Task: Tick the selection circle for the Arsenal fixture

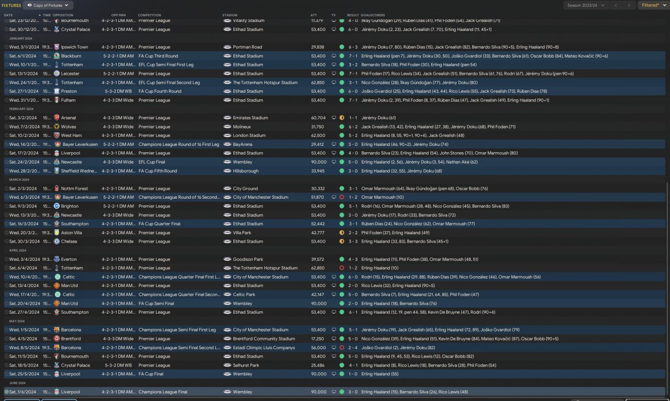Action: tap(7, 118)
